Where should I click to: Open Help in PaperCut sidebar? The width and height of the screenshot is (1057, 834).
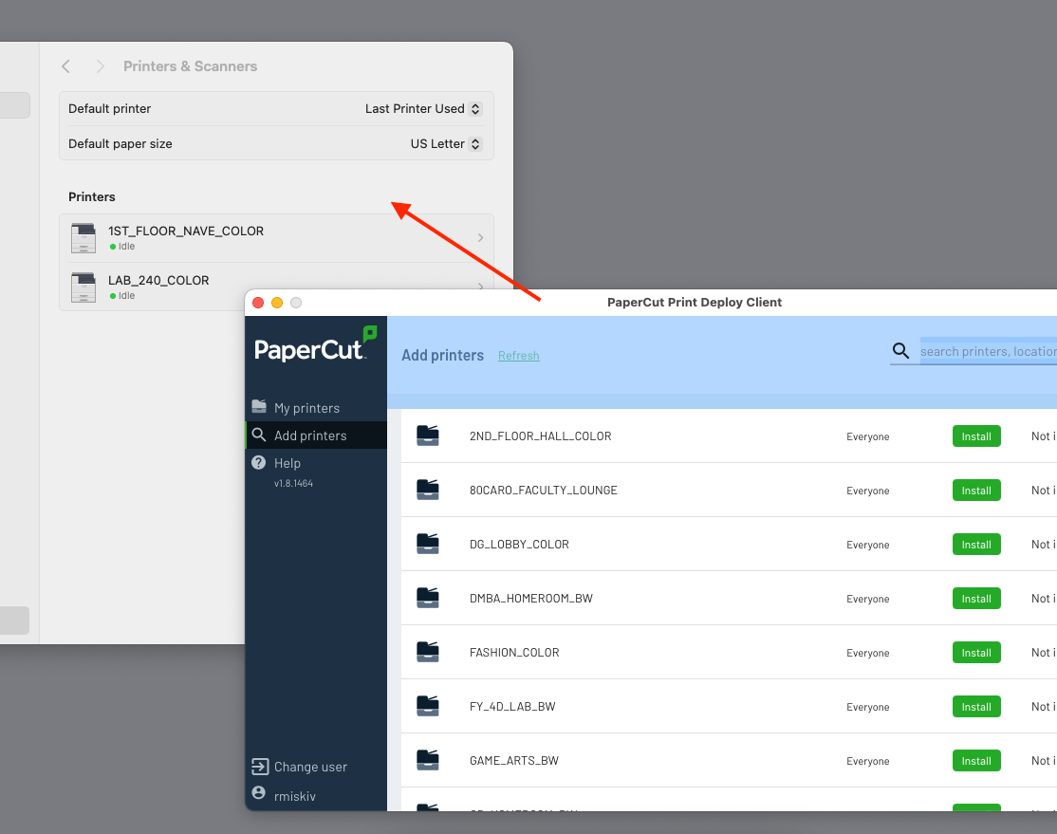coord(315,462)
